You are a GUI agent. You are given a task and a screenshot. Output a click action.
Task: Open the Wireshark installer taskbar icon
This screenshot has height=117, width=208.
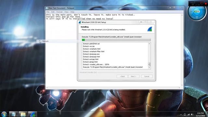[32, 114]
